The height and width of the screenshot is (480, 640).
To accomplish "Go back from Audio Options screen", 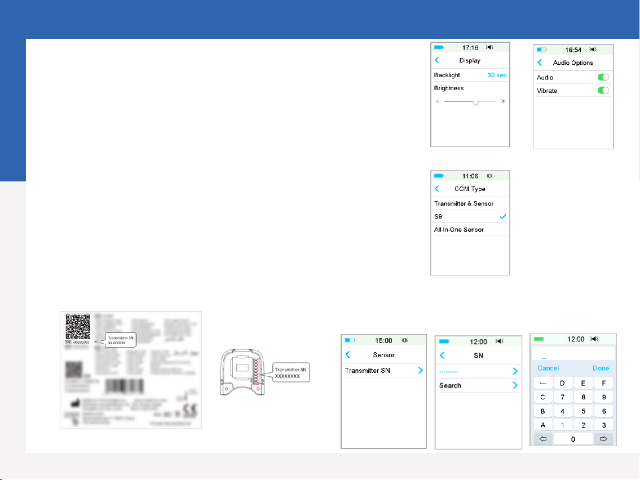I will (540, 63).
